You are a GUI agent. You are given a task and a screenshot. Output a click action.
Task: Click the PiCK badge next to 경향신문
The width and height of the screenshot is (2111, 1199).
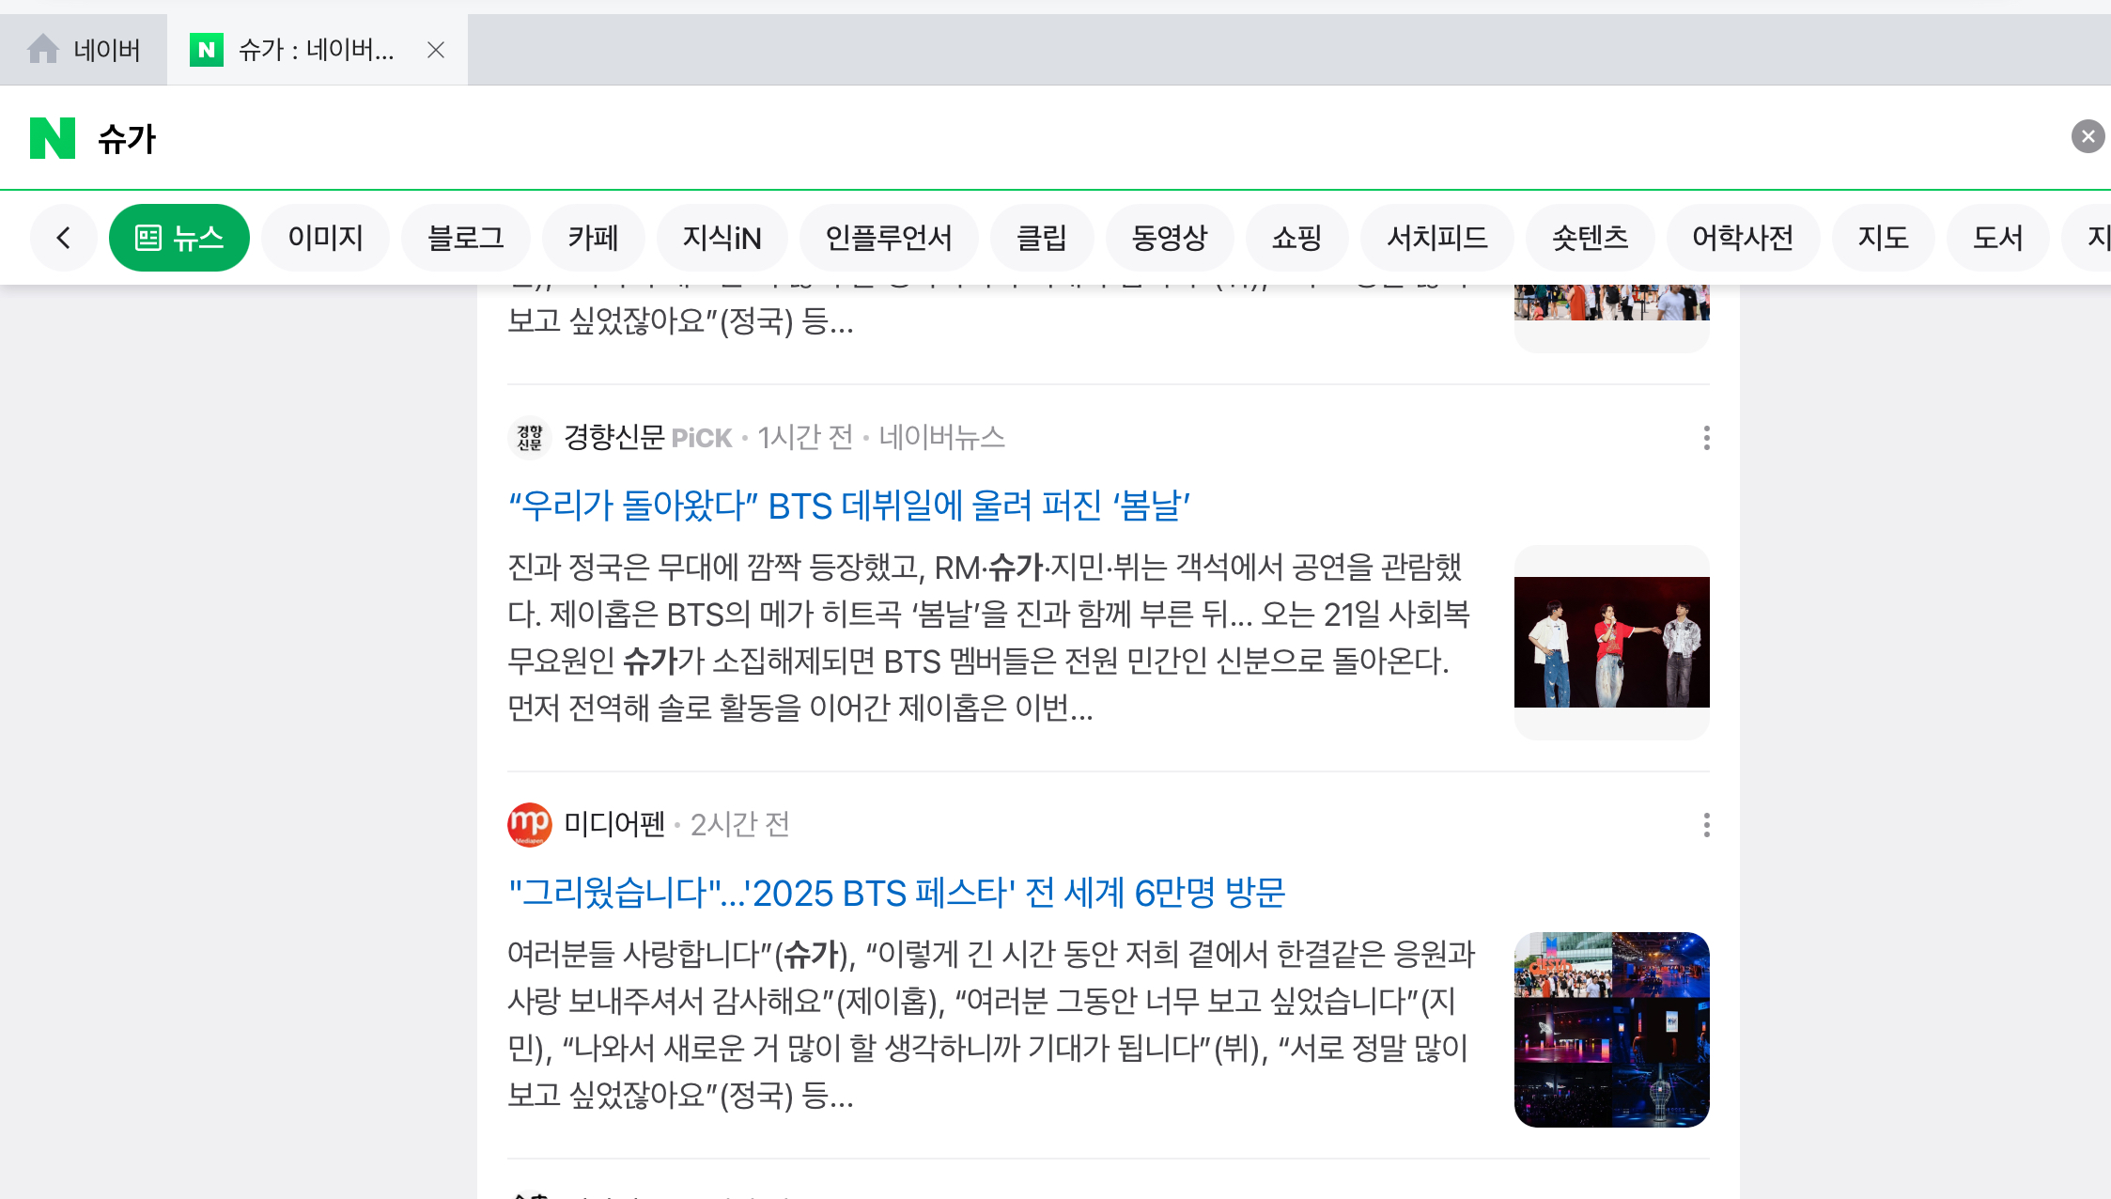point(702,438)
